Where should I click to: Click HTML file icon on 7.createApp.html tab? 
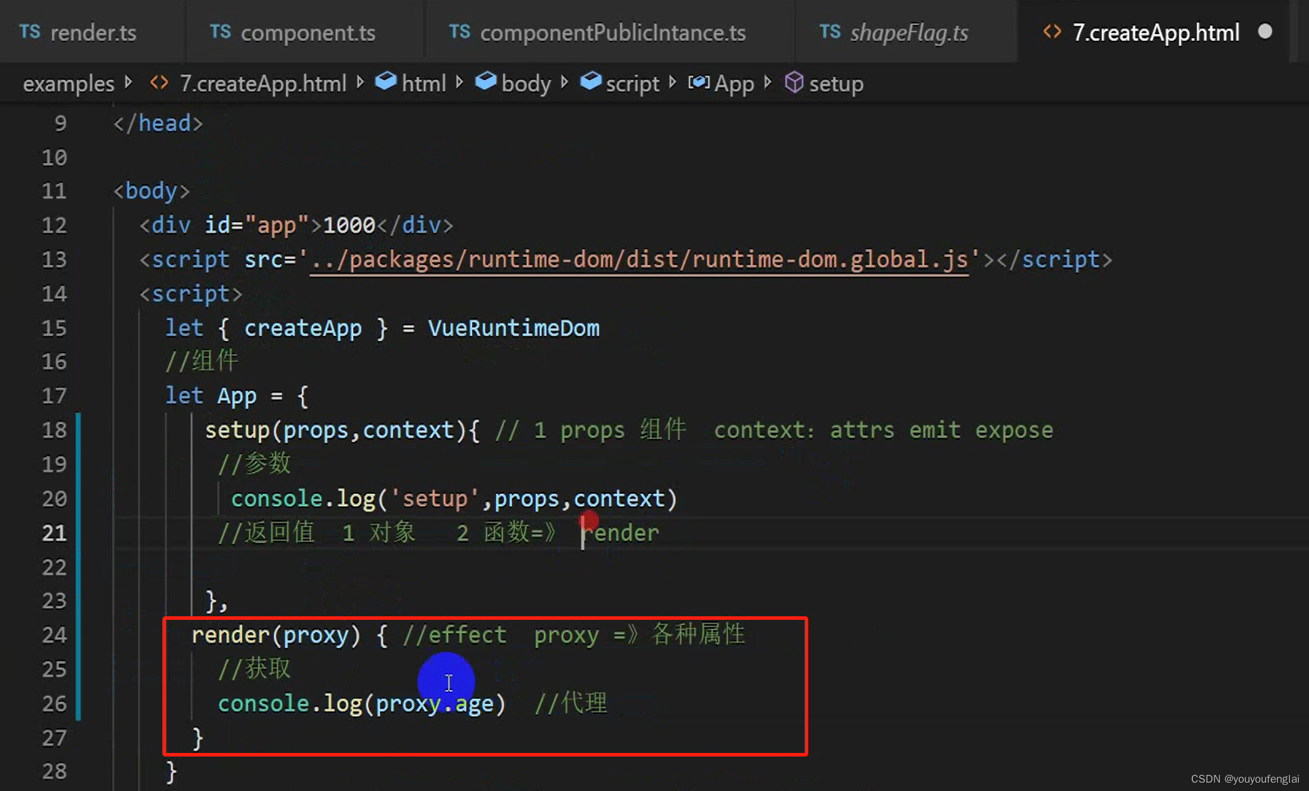tap(1052, 31)
